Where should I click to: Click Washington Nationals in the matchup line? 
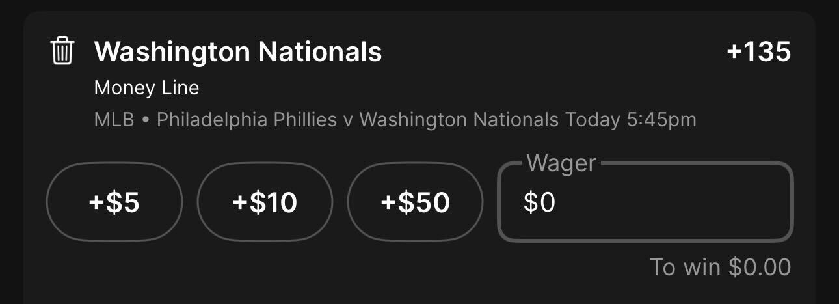pyautogui.click(x=459, y=120)
